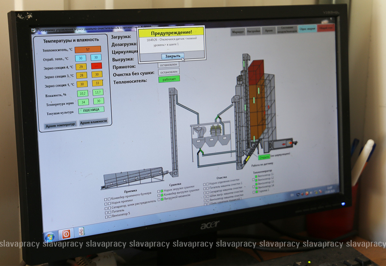Viewport: 386px width, 266px height.
Task: Open the Архив влажности button
Action: [x=93, y=122]
